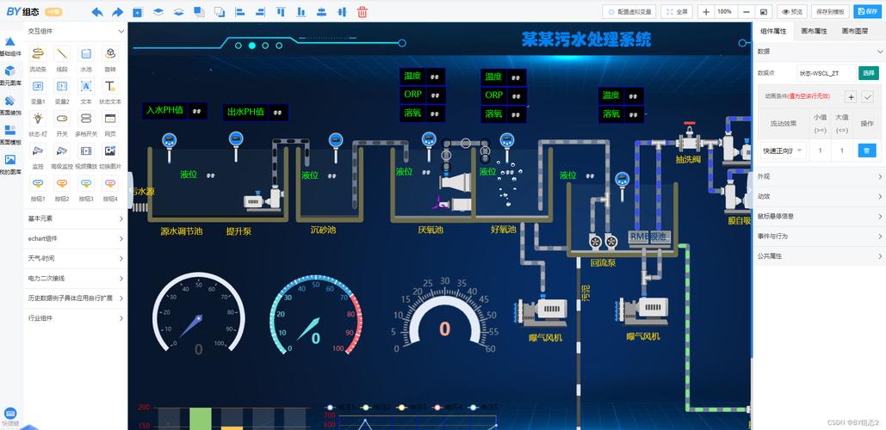Click the green 选择 data point button

tap(869, 73)
